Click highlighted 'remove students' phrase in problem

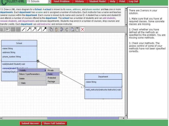point(8,21)
